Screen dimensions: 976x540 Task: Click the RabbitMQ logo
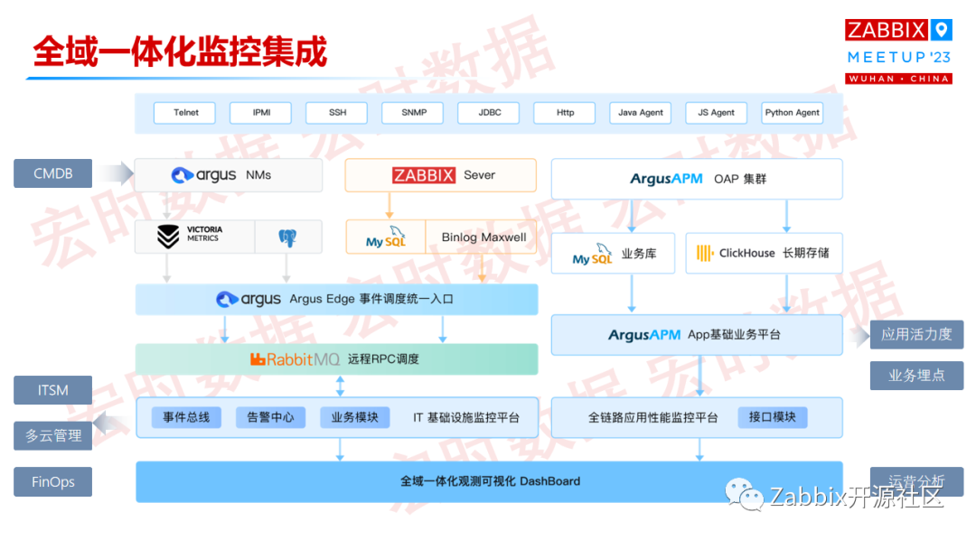coord(295,359)
